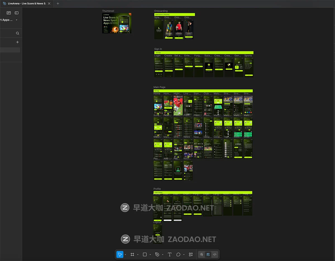Click the green Profile & Setting banner
335x261 pixels.
(x=203, y=193)
